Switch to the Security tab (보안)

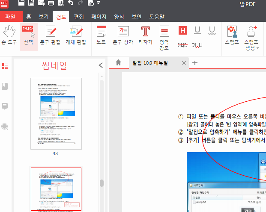137,17
